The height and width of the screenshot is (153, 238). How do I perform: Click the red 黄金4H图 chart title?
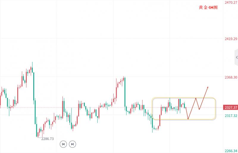click(208, 8)
